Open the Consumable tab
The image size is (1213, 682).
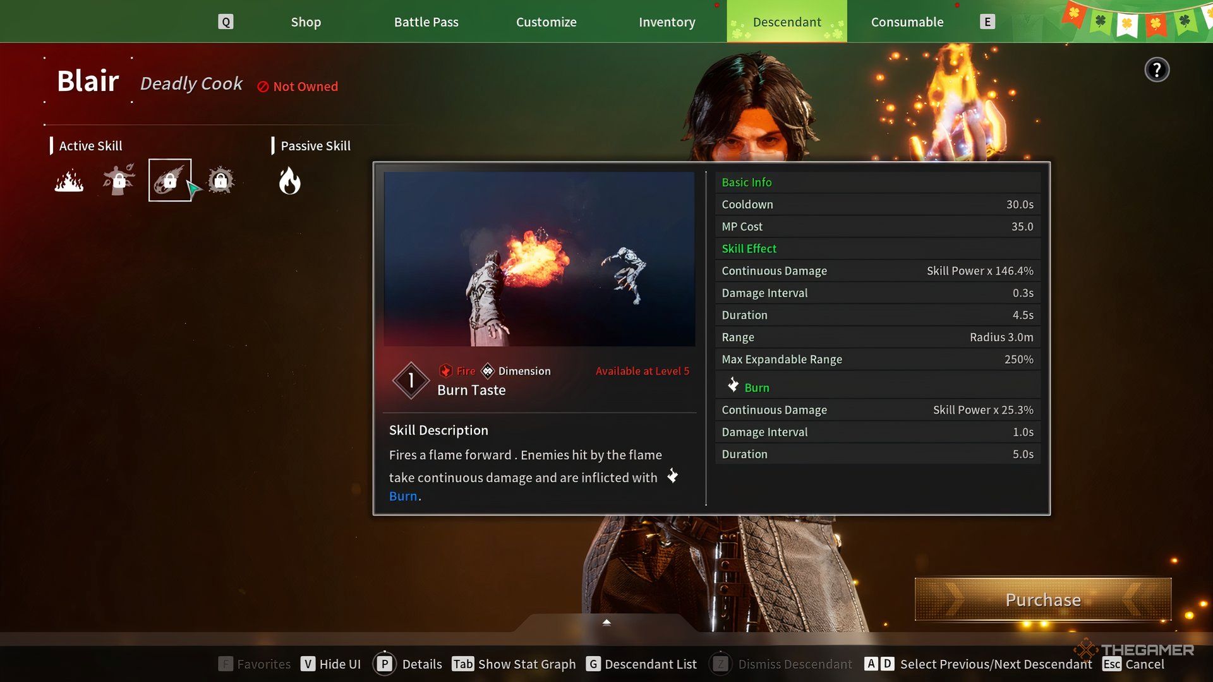[x=907, y=22]
